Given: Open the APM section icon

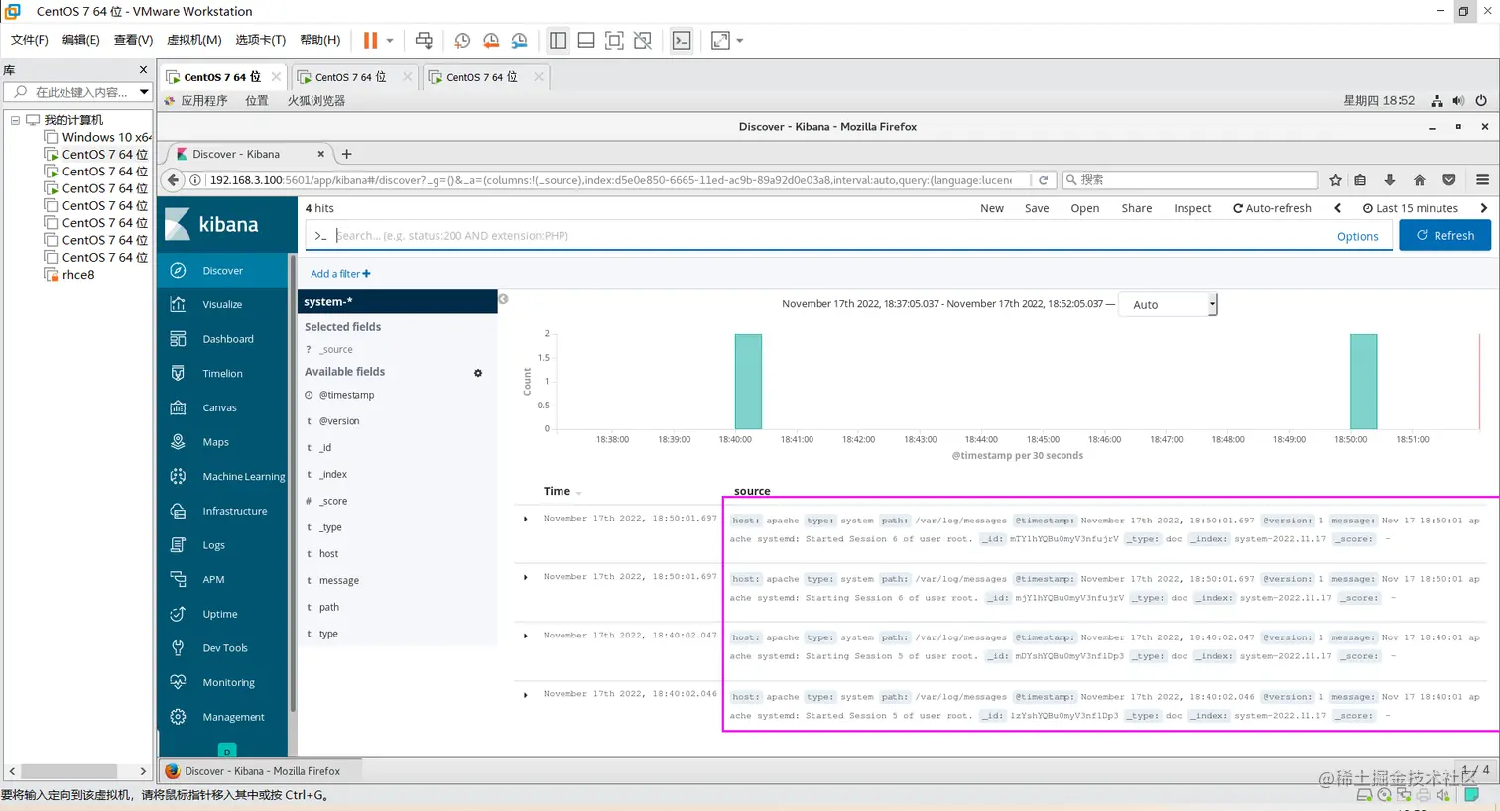Looking at the screenshot, I should 178,579.
